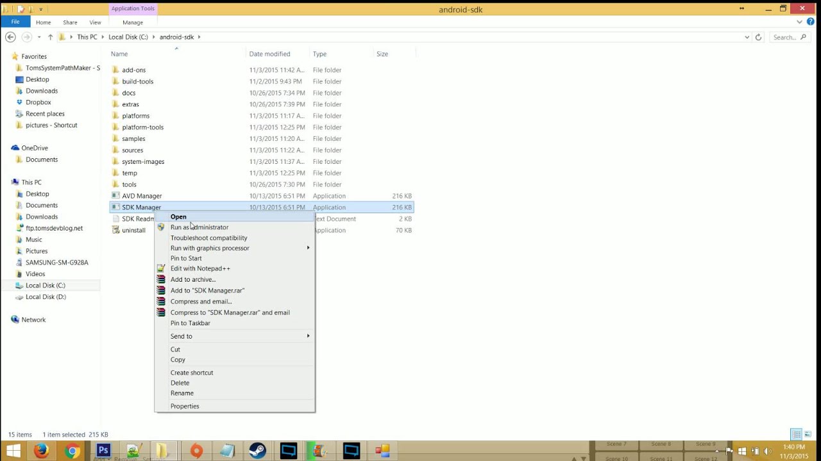Select the system-images folder icon
Screen dimensions: 821x461
tap(115, 161)
